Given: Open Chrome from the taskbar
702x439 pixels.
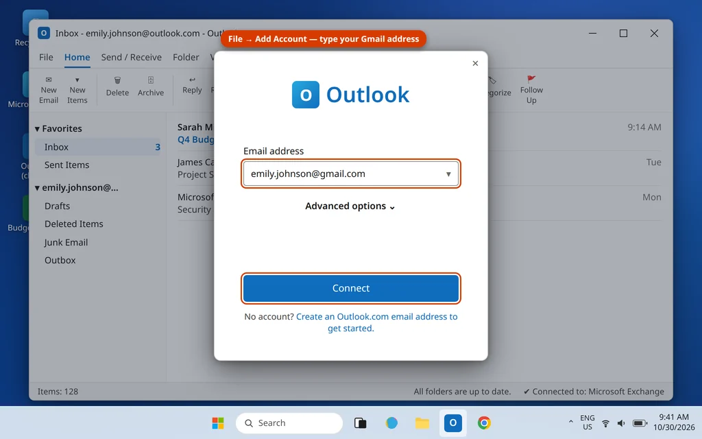Looking at the screenshot, I should tap(484, 423).
